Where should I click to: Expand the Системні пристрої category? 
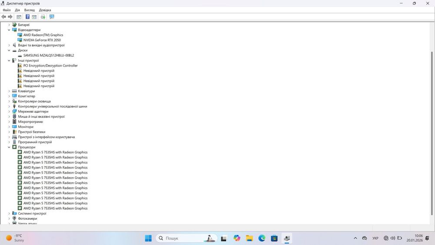[9, 213]
